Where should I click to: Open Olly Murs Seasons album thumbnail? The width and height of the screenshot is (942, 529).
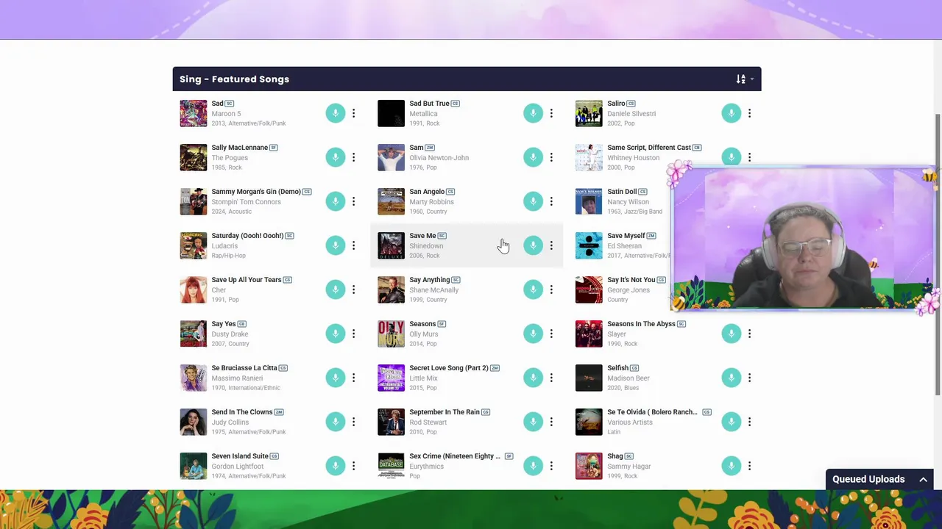click(392, 334)
